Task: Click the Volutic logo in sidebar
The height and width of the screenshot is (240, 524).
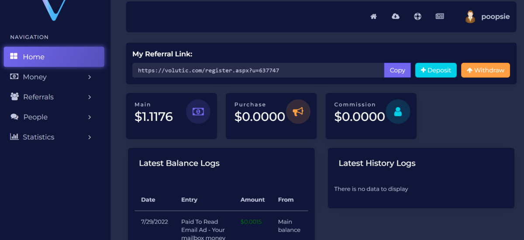Action: coord(54,10)
